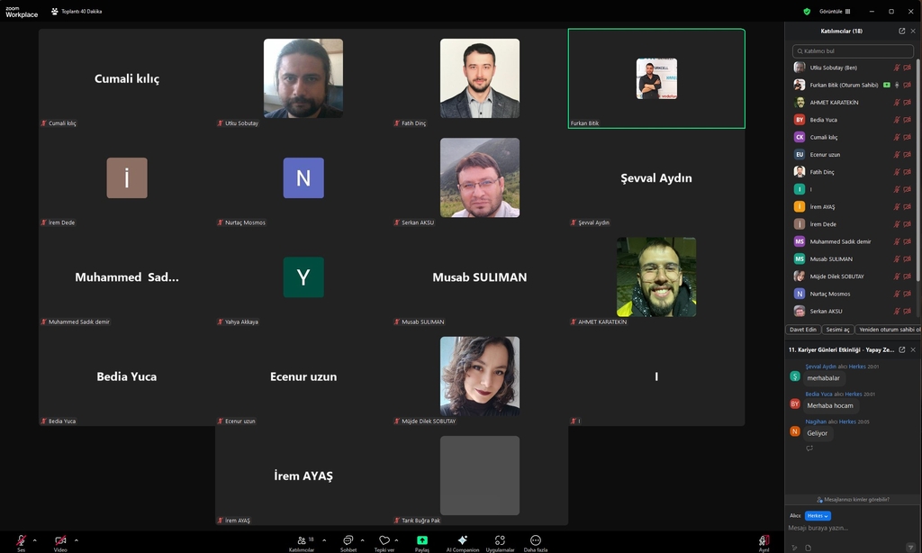Image resolution: width=922 pixels, height=553 pixels.
Task: Attach a file using the chat file icon
Action: point(809,548)
